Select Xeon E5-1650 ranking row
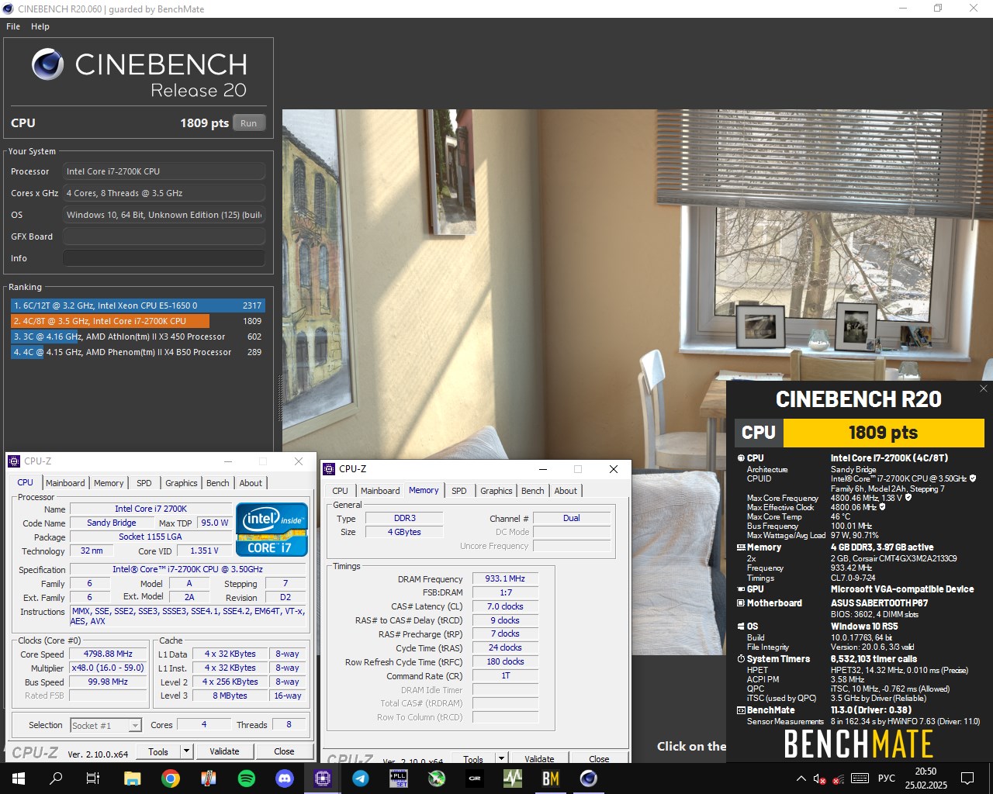This screenshot has height=794, width=993. 137,306
